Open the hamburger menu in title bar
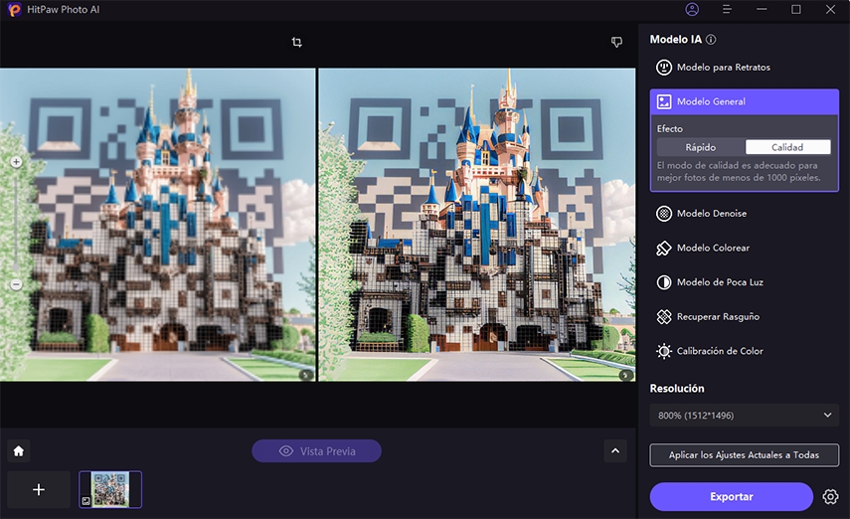Image resolution: width=850 pixels, height=519 pixels. coord(727,9)
